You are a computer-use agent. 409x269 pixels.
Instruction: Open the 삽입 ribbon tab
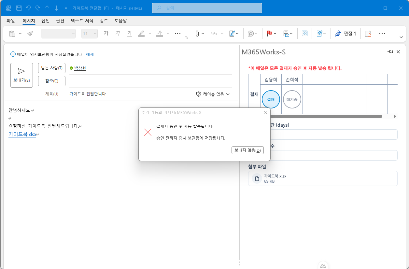coord(46,21)
